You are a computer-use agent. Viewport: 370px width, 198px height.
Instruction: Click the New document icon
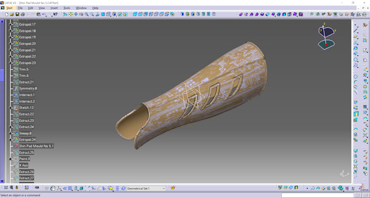7,14
